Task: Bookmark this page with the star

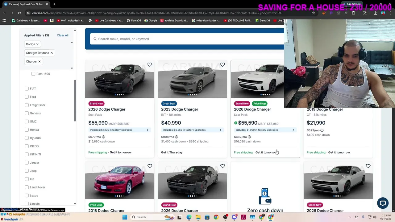Action: [x=314, y=13]
